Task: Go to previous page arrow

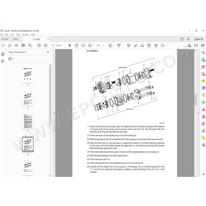Action: 39,45
